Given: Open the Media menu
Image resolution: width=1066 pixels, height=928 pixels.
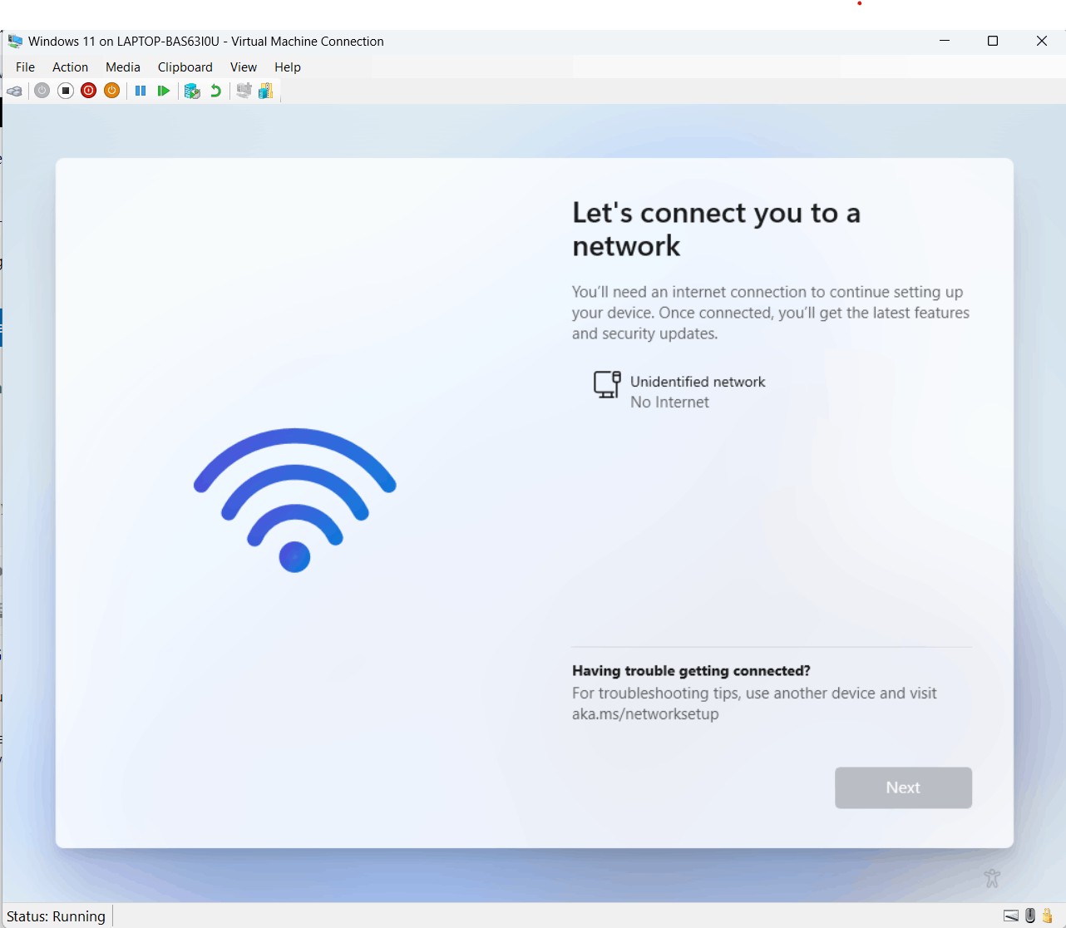Looking at the screenshot, I should pyautogui.click(x=123, y=67).
